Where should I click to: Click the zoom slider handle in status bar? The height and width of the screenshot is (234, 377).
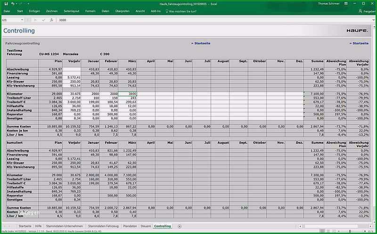pos(350,231)
